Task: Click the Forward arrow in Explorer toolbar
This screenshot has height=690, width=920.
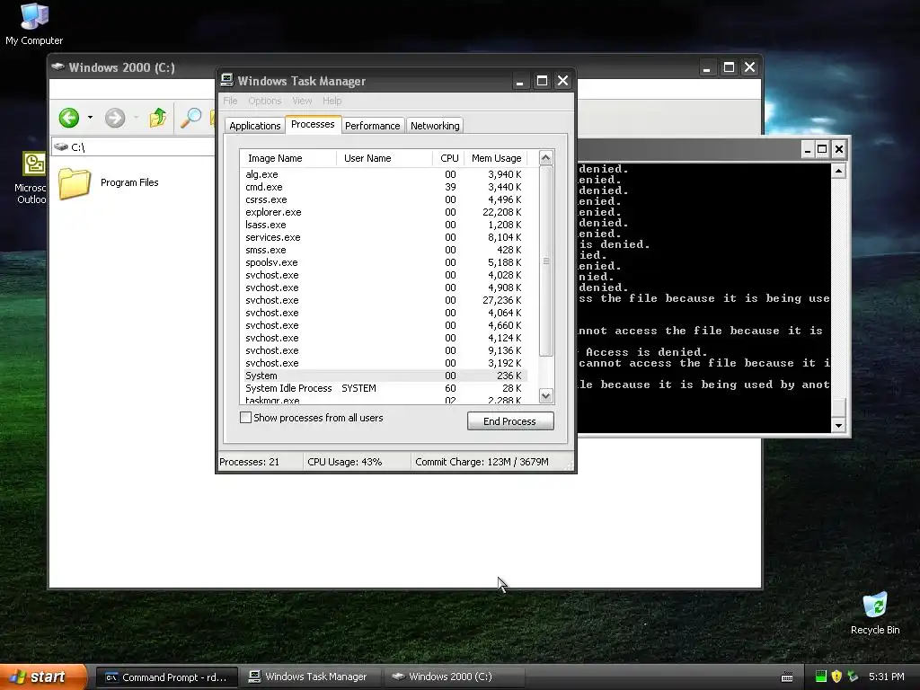Action: [115, 118]
